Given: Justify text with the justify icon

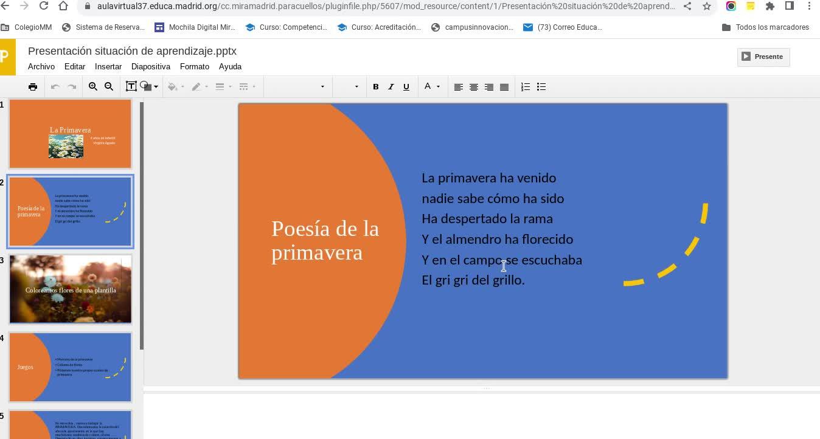Looking at the screenshot, I should 504,87.
